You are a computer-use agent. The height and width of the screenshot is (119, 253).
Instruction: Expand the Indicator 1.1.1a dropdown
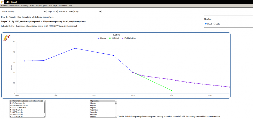click(66, 12)
